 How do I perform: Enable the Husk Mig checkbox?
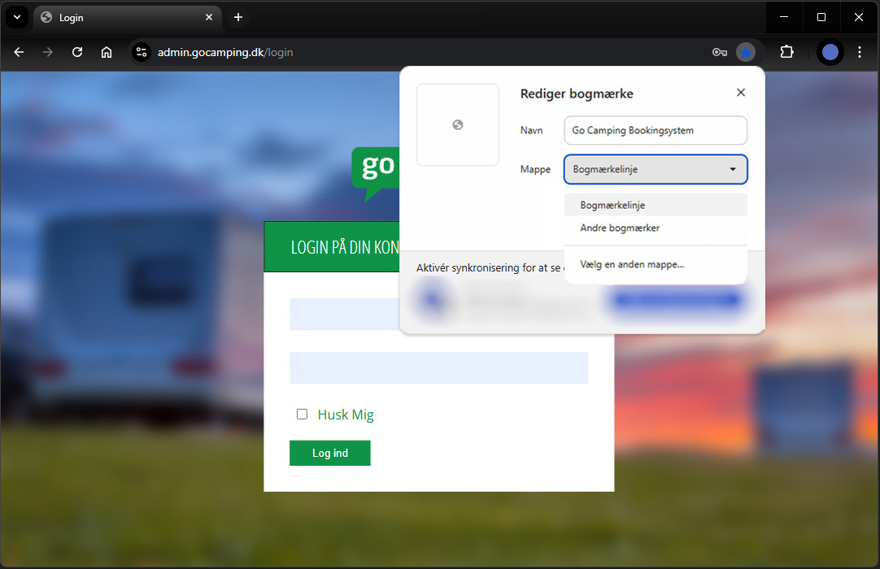pyautogui.click(x=302, y=415)
